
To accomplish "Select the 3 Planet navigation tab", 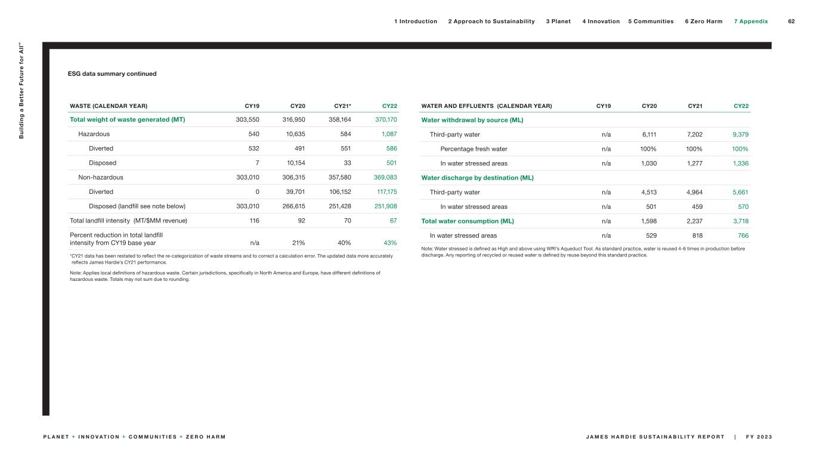I will [x=558, y=21].
